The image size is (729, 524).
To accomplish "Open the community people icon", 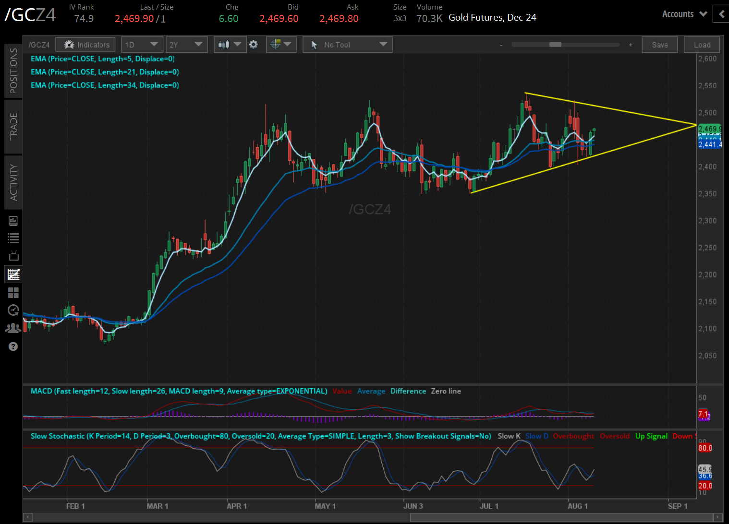I will pyautogui.click(x=13, y=328).
